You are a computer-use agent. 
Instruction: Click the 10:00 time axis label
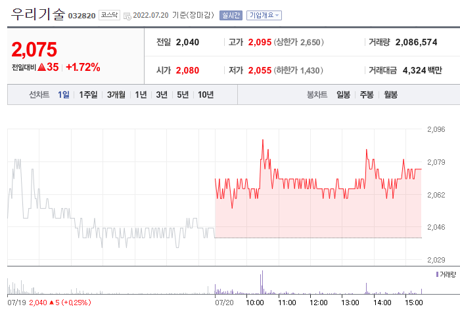255,303
